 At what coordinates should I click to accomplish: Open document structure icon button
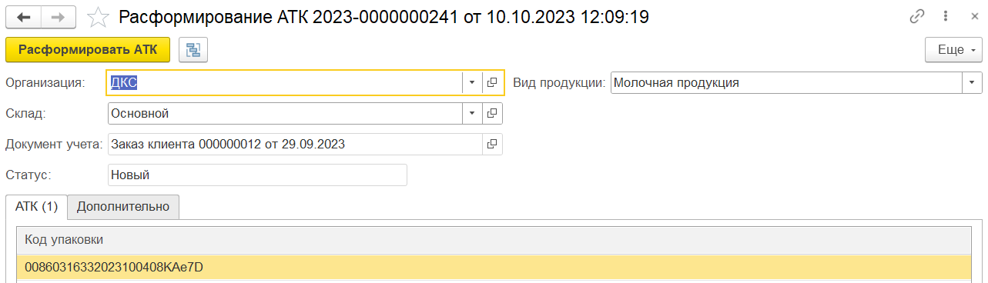point(193,50)
